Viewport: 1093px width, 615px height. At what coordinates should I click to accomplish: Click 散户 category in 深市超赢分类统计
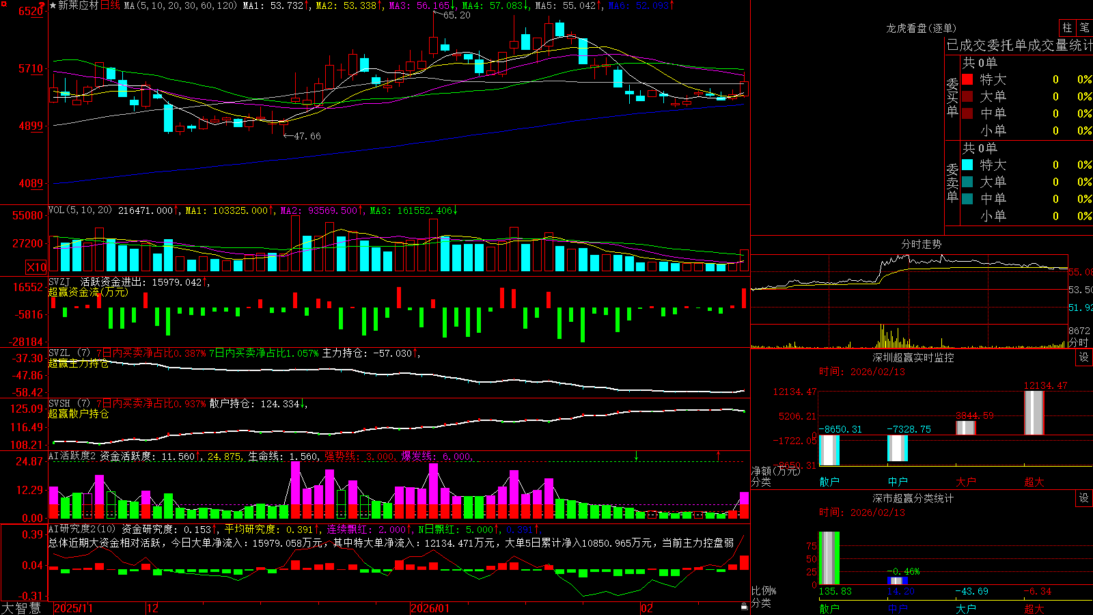tap(829, 608)
